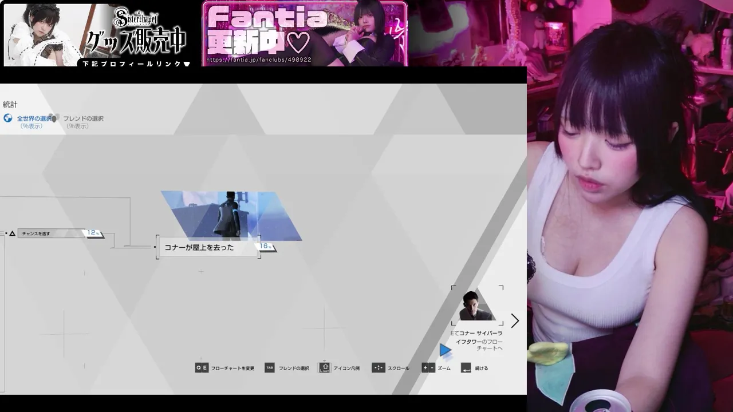Click the right chevron to next flowchart

pos(515,321)
